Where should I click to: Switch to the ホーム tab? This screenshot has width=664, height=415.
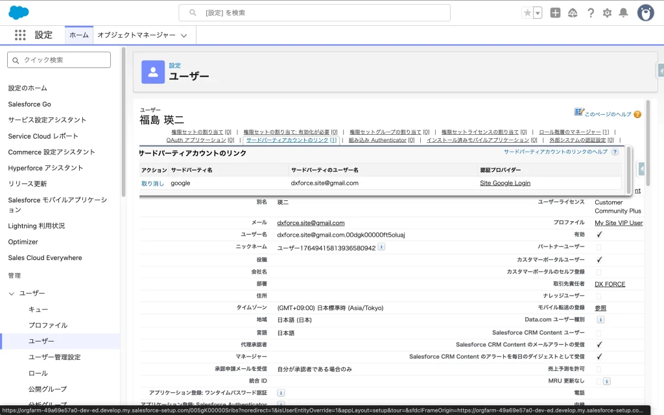coord(79,35)
